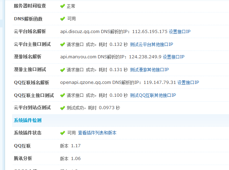Screen dimensions: 229x170
Task: Click 测试云平台其他接口IP link
Action: (151, 44)
